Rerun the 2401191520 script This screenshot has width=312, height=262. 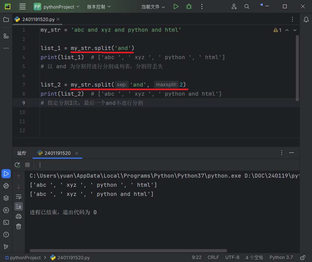pyautogui.click(x=17, y=165)
